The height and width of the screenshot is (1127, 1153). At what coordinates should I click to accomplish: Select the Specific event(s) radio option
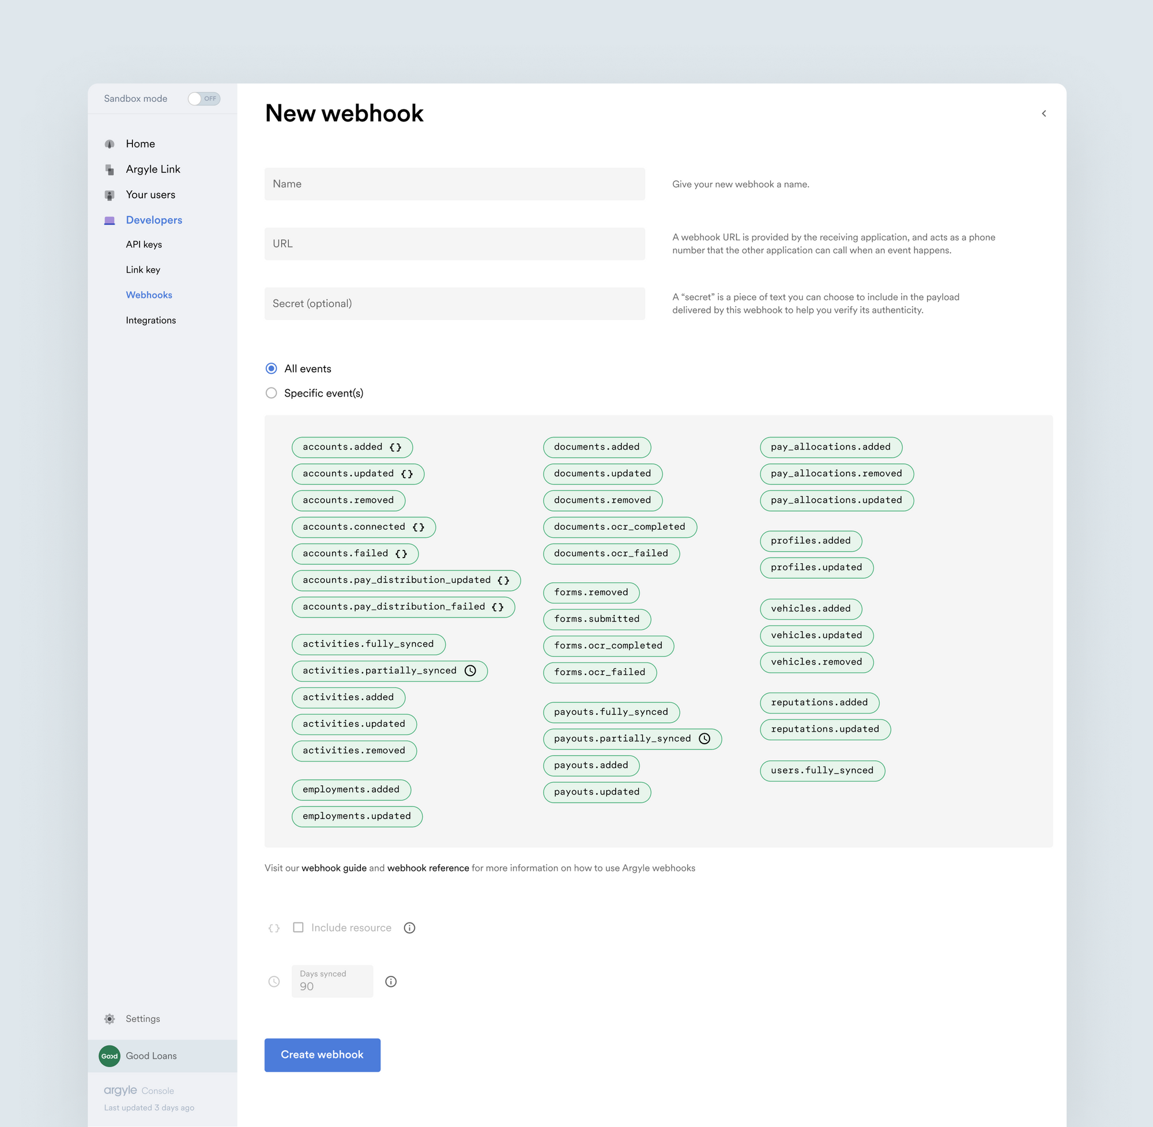tap(271, 393)
